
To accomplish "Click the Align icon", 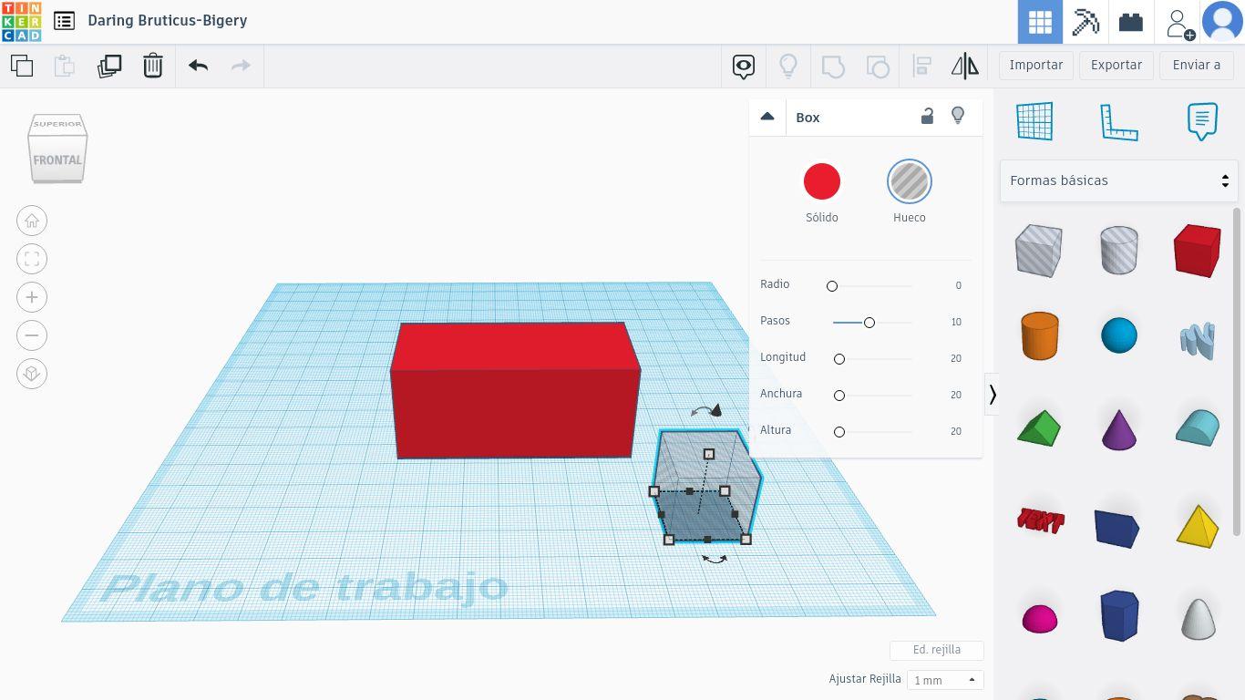I will point(921,66).
